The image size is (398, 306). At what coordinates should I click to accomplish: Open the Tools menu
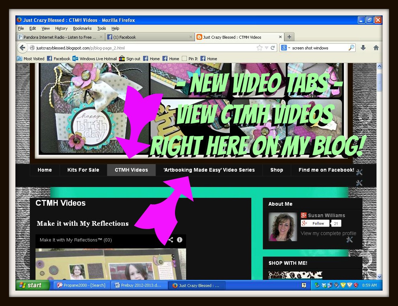101,28
